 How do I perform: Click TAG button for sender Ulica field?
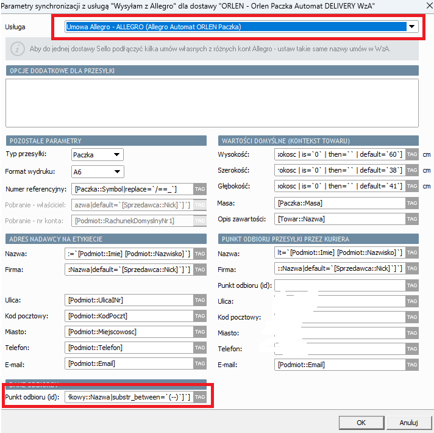click(x=200, y=300)
